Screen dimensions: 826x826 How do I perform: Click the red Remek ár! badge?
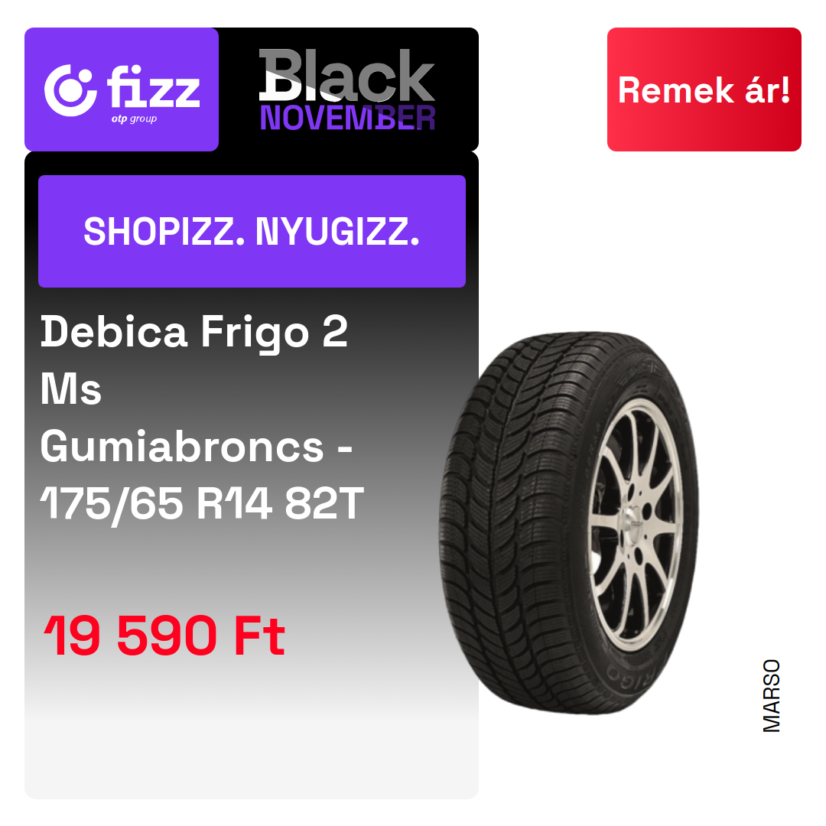point(704,89)
